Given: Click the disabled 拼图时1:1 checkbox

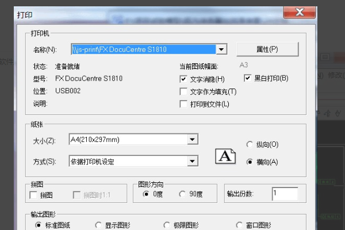Looking at the screenshot, I should pos(76,195).
